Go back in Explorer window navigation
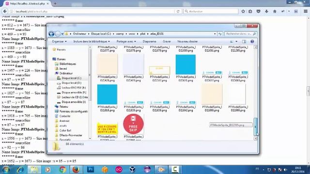 51,34
